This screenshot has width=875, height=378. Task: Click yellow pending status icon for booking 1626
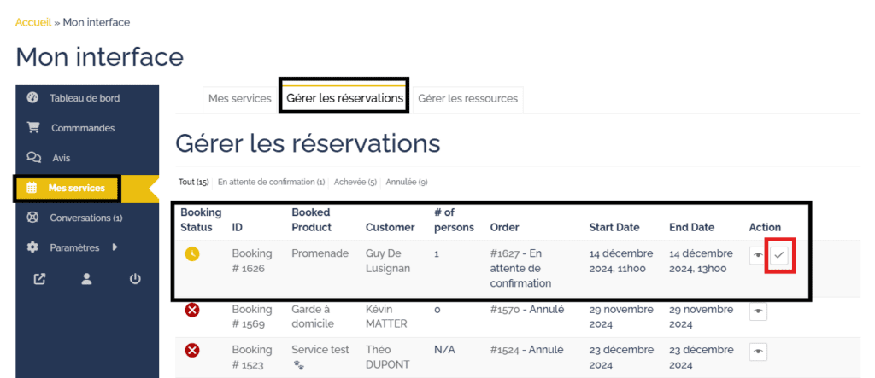click(x=192, y=254)
